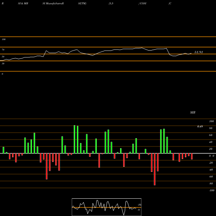This screenshot has width=216, height=216.
Task: Click the 50 level label on RSI axis
Action: click(3, 57)
